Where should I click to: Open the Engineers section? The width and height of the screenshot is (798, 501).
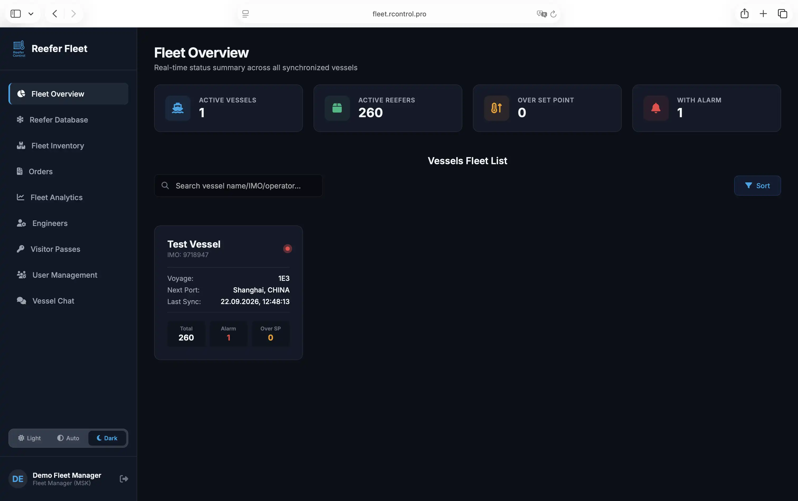[68, 223]
